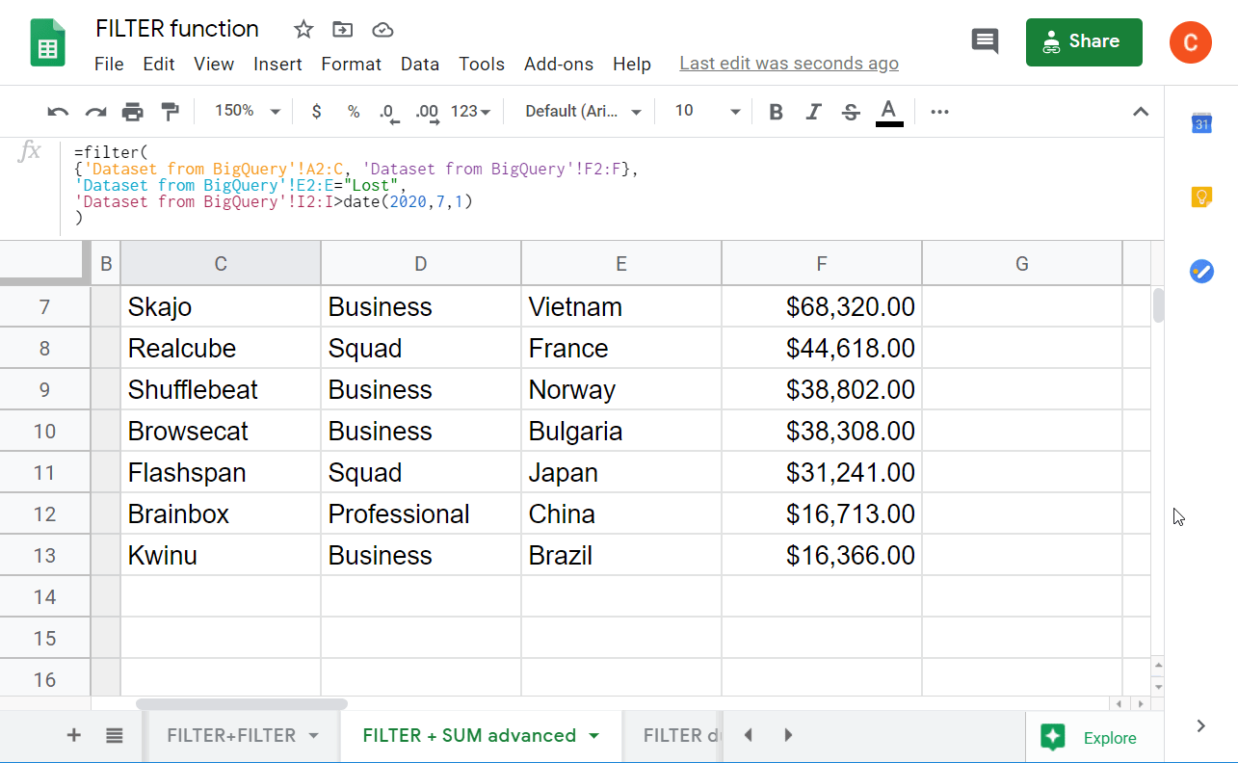Click the Share button
This screenshot has height=763, width=1238.
pyautogui.click(x=1084, y=41)
